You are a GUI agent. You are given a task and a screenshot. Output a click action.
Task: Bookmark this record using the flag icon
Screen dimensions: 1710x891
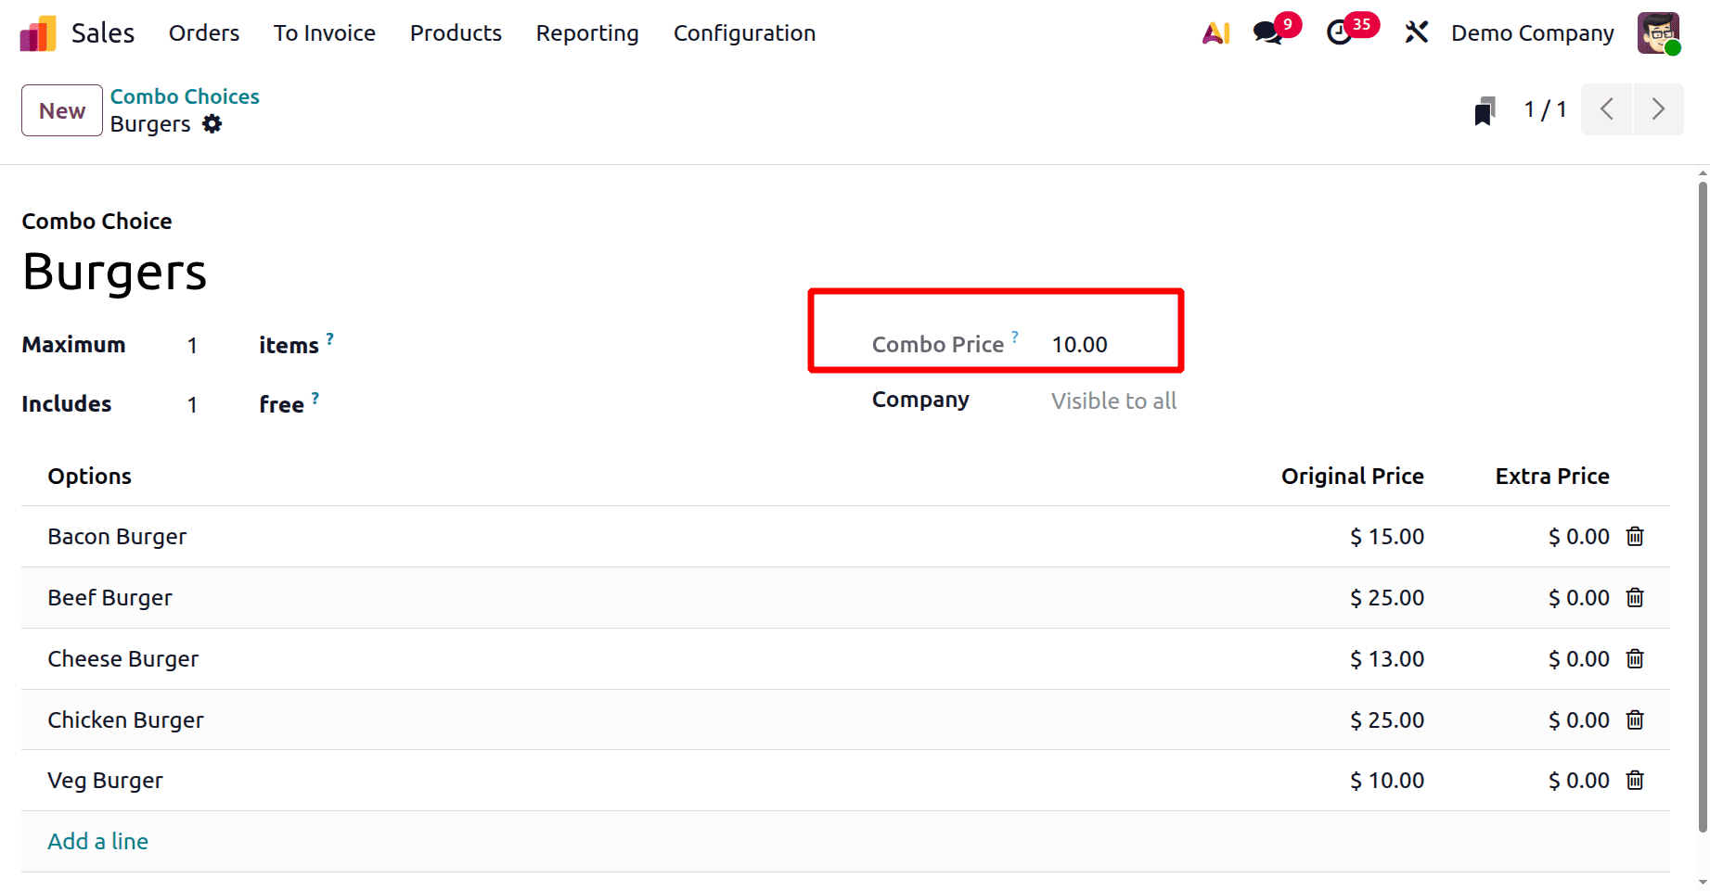[1485, 108]
